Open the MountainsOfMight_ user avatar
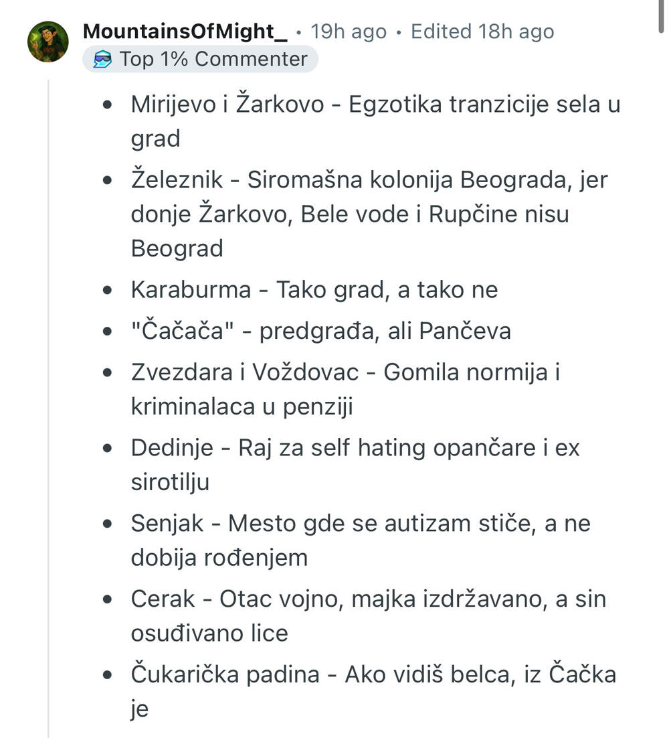 click(47, 42)
